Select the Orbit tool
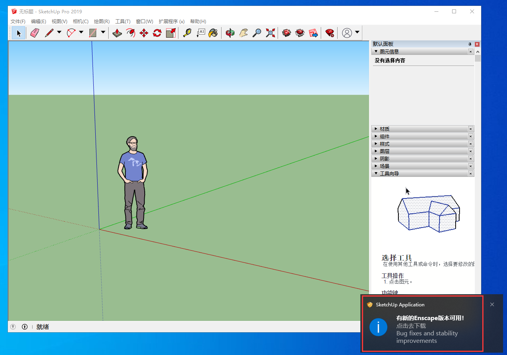 click(230, 33)
